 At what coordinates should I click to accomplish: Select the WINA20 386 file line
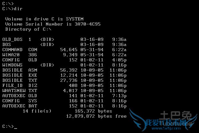click(x=64, y=55)
